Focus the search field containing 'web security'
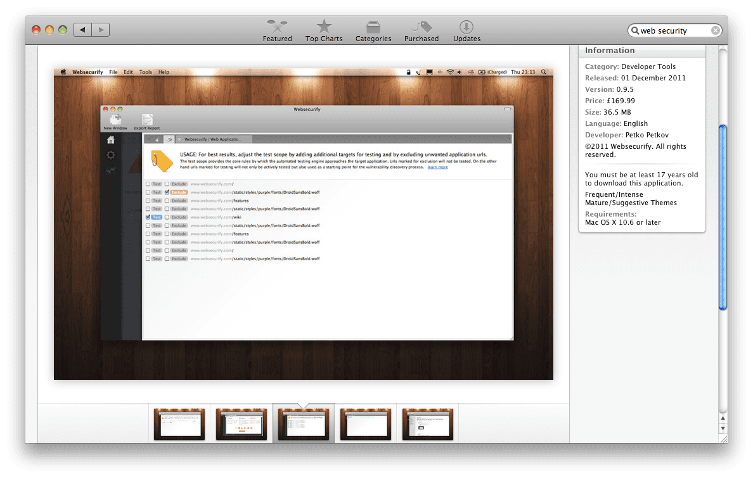This screenshot has width=753, height=478. click(x=674, y=31)
